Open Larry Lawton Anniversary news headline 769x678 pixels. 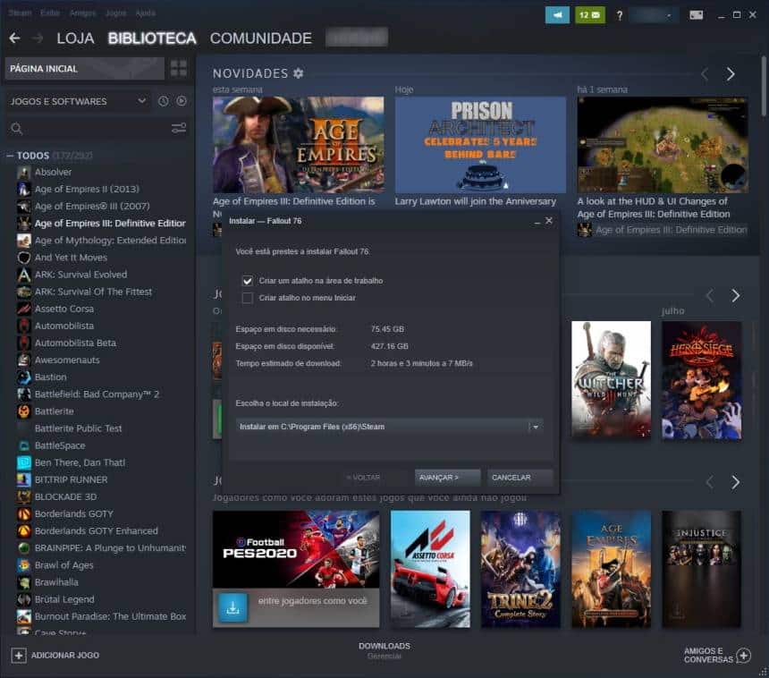point(476,201)
